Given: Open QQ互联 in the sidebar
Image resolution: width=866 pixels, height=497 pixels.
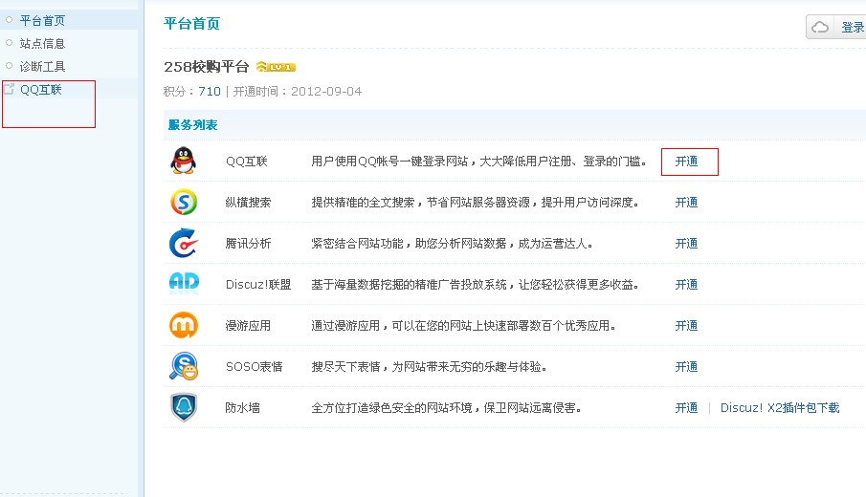Looking at the screenshot, I should 41,89.
